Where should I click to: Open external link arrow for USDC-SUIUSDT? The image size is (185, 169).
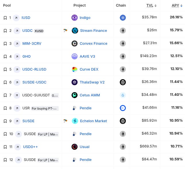[x=17, y=95]
